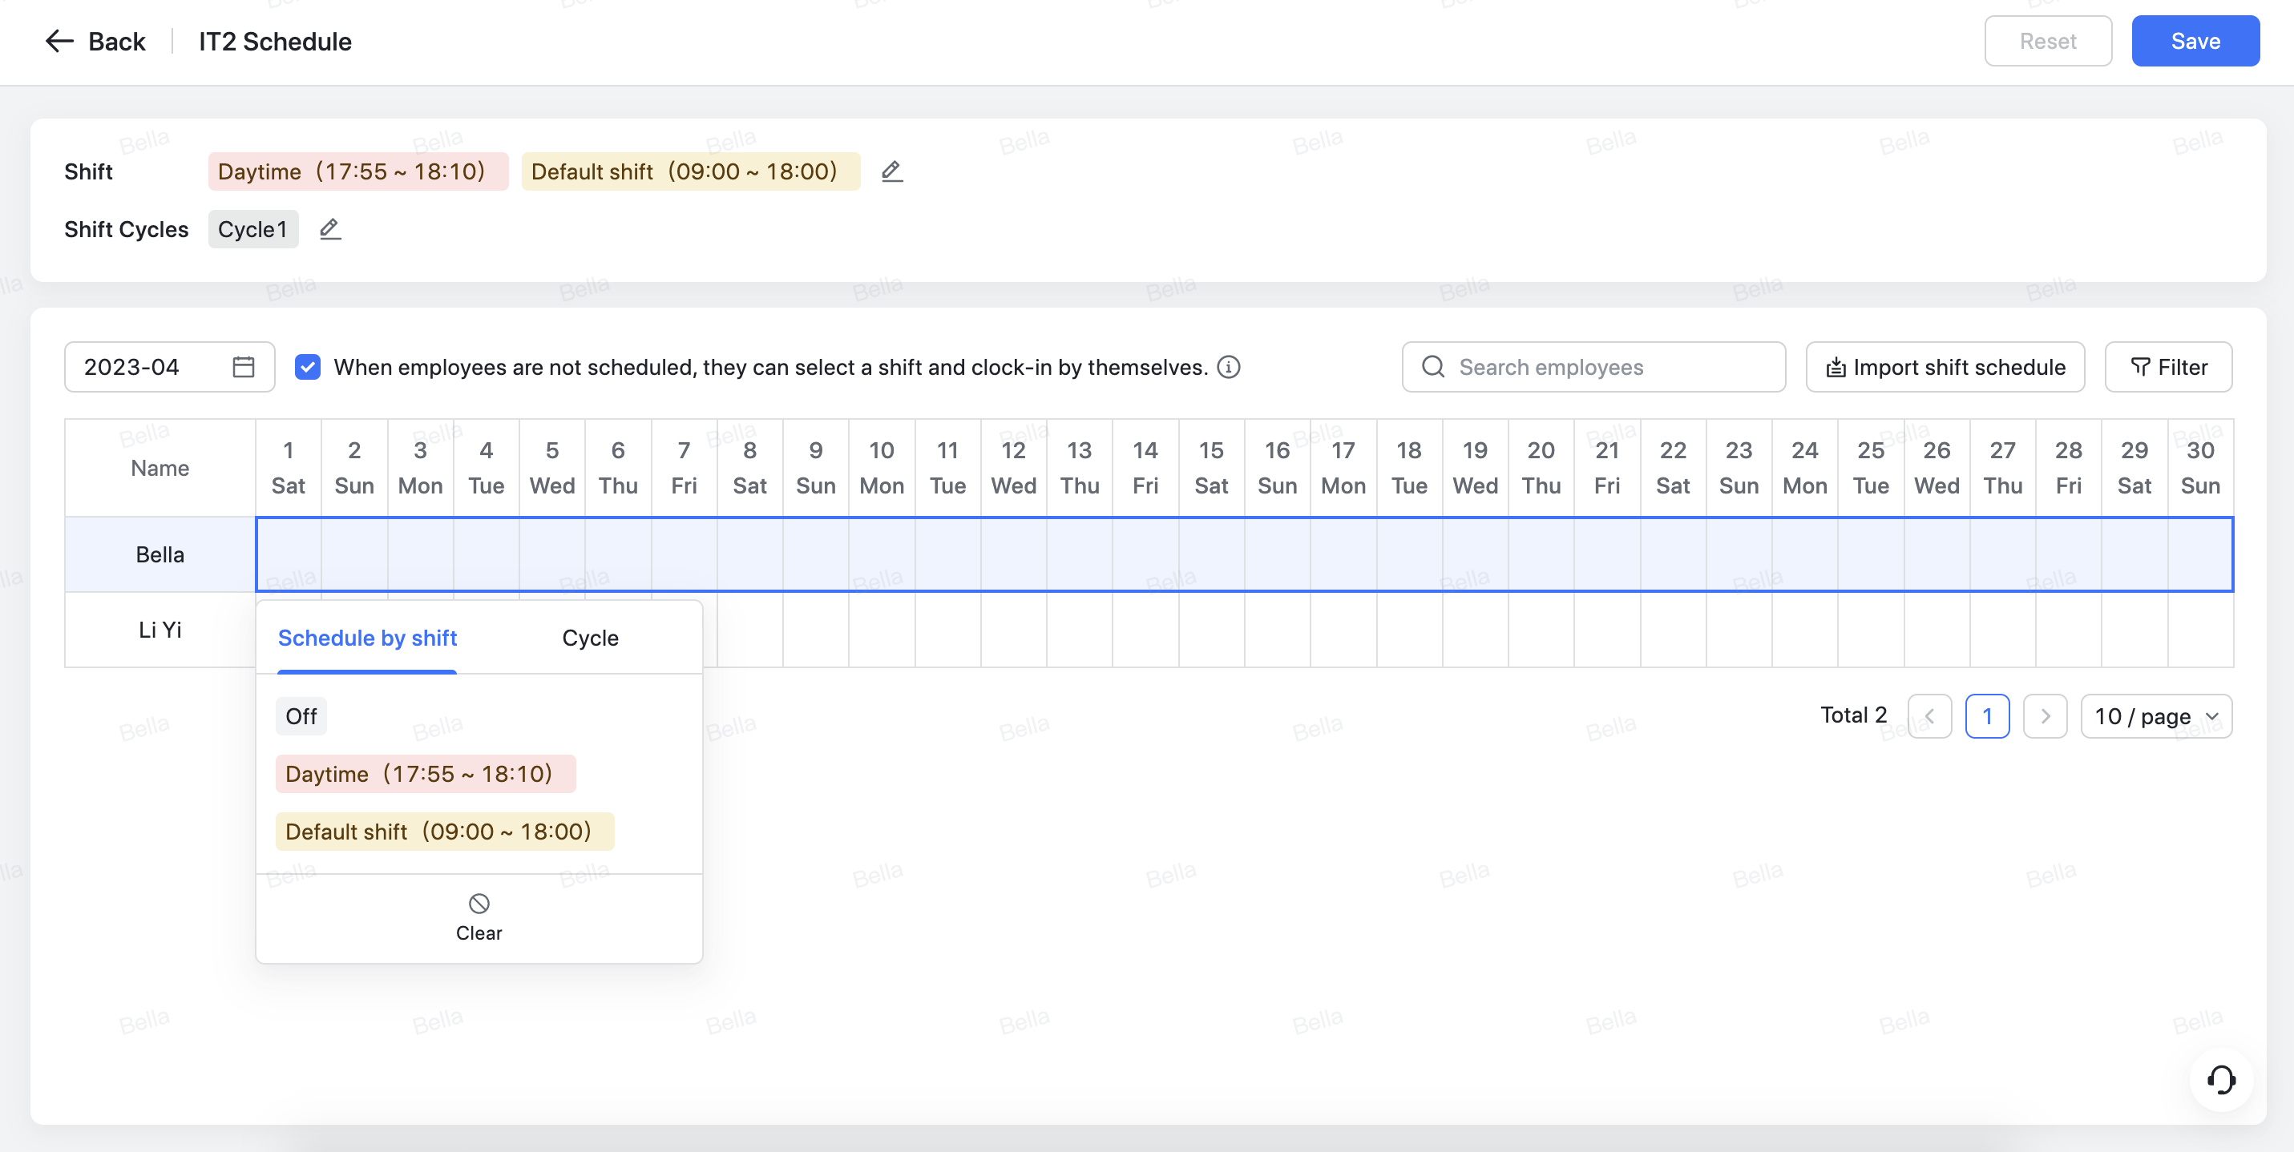Open the headset support icon
The height and width of the screenshot is (1152, 2294).
(x=2222, y=1079)
